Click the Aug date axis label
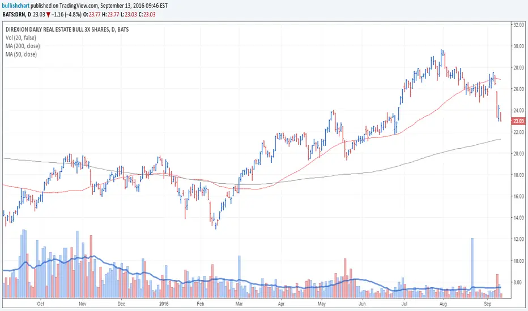 pos(443,304)
